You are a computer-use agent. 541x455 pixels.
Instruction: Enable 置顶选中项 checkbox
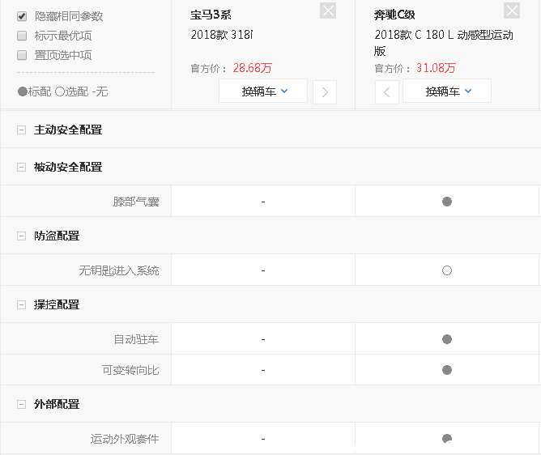tap(22, 55)
